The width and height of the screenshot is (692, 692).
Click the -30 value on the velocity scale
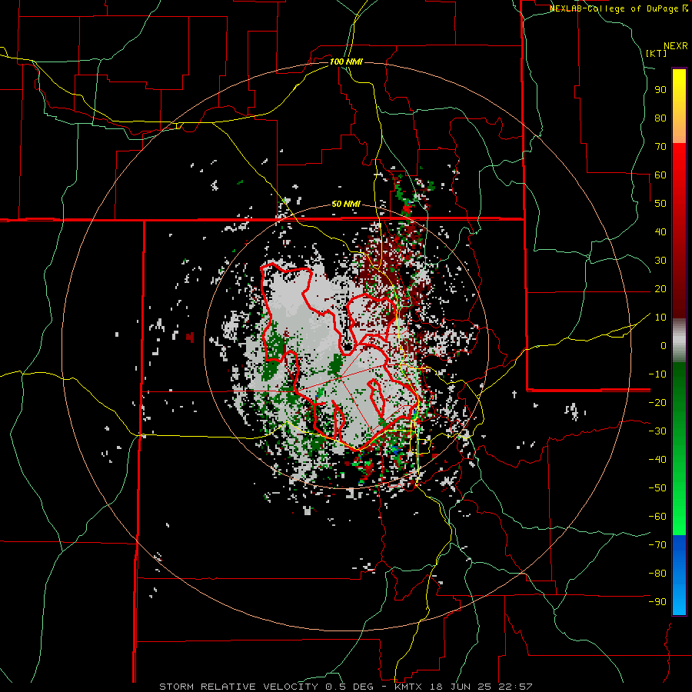coord(657,431)
